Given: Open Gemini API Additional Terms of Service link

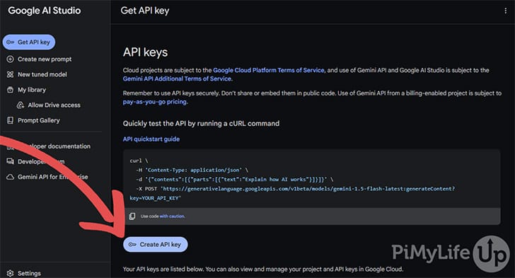Looking at the screenshot, I should (177, 79).
